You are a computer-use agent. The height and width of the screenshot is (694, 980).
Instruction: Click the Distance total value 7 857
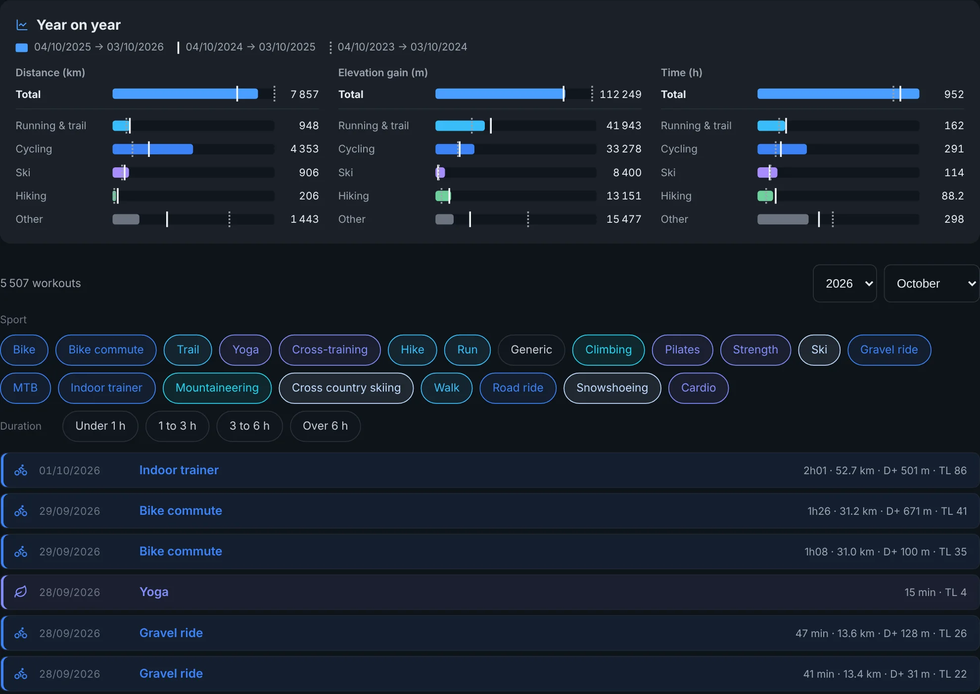coord(305,94)
